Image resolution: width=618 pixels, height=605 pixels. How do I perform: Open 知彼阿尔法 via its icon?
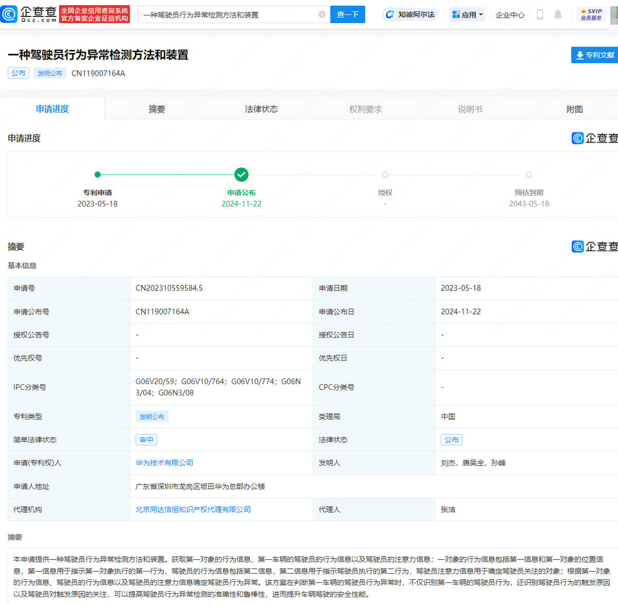tap(389, 14)
